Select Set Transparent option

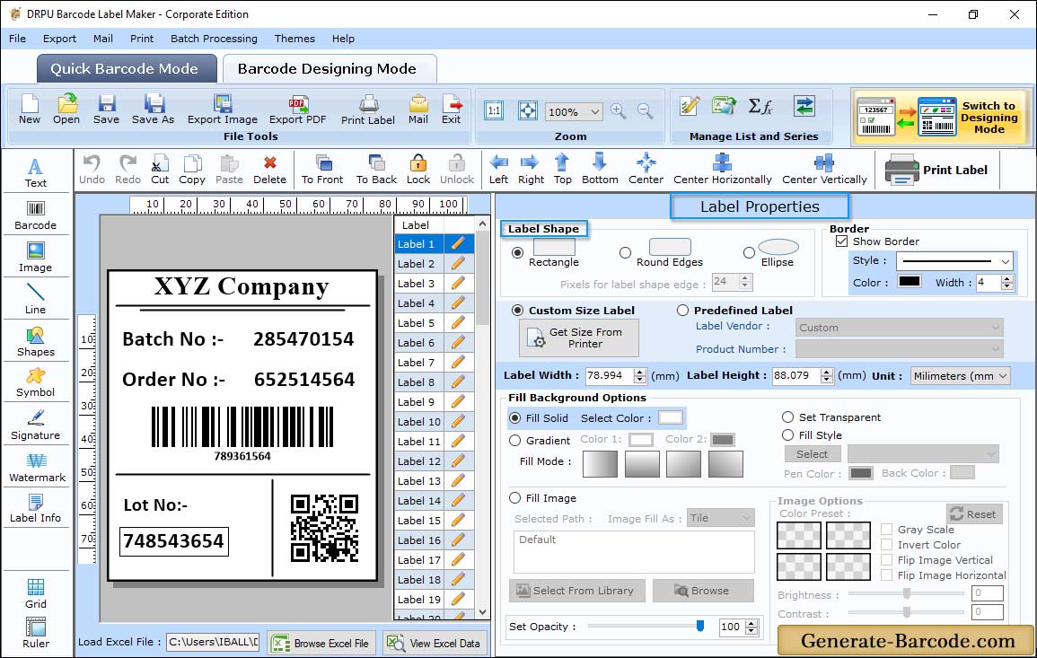[x=787, y=417]
